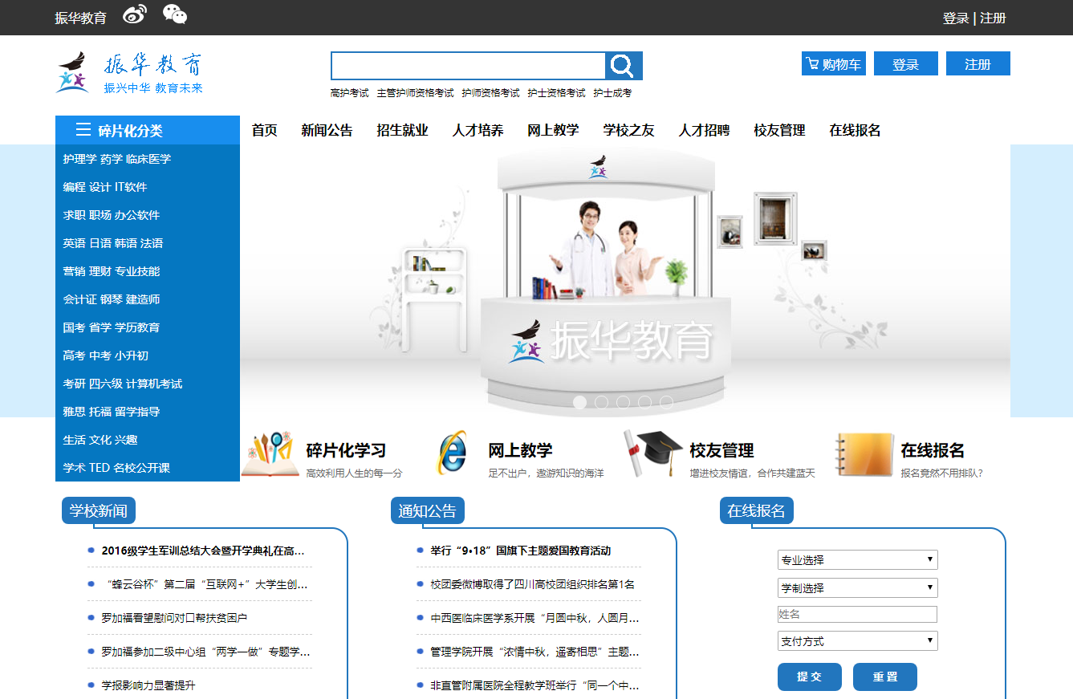Click the 学校新闻 section tab
The image size is (1073, 699).
99,510
